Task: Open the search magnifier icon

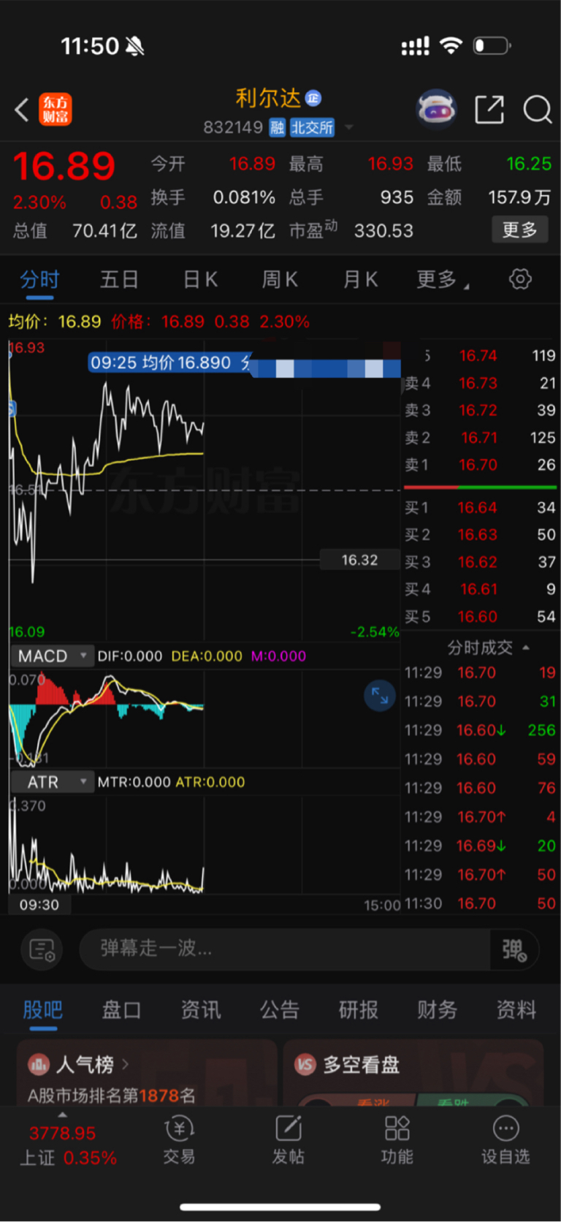Action: tap(538, 110)
